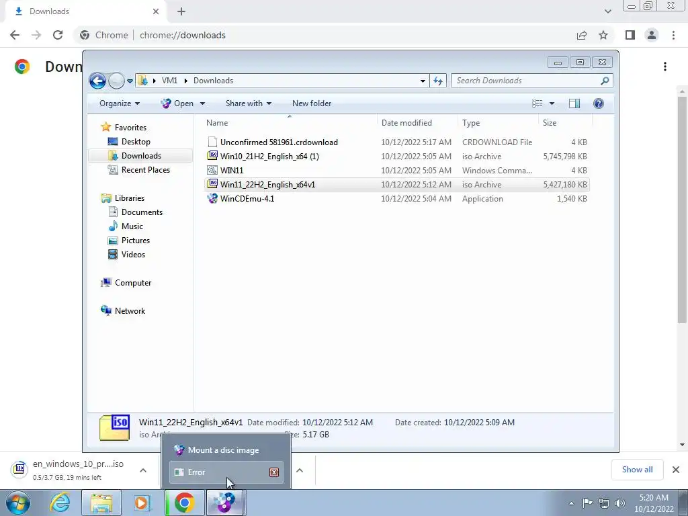Click the magnifier icon in Search Downloads
Screen dimensions: 688x516
coord(605,81)
